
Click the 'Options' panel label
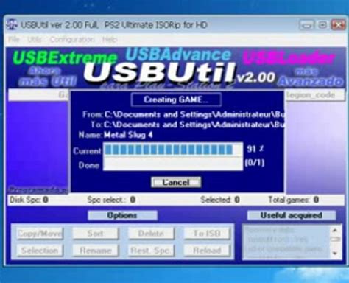pos(122,215)
